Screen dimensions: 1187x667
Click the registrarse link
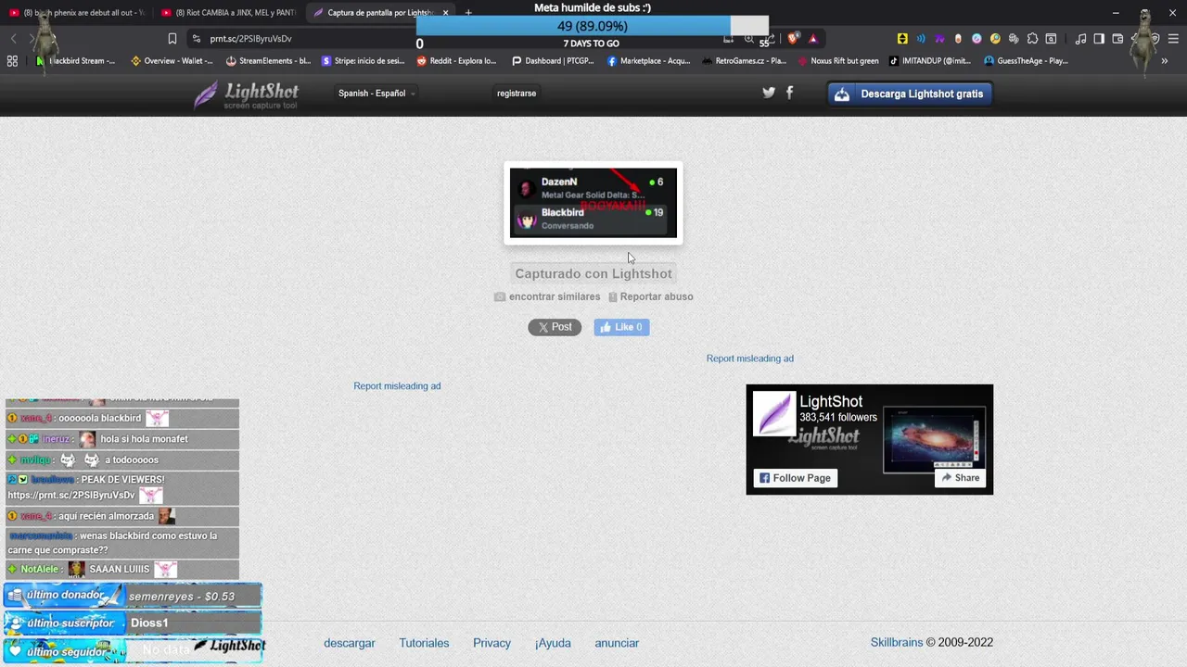517,94
